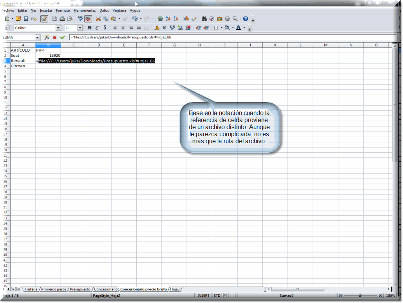Open the Herramientas menu
This screenshot has height=303, width=403.
click(85, 10)
